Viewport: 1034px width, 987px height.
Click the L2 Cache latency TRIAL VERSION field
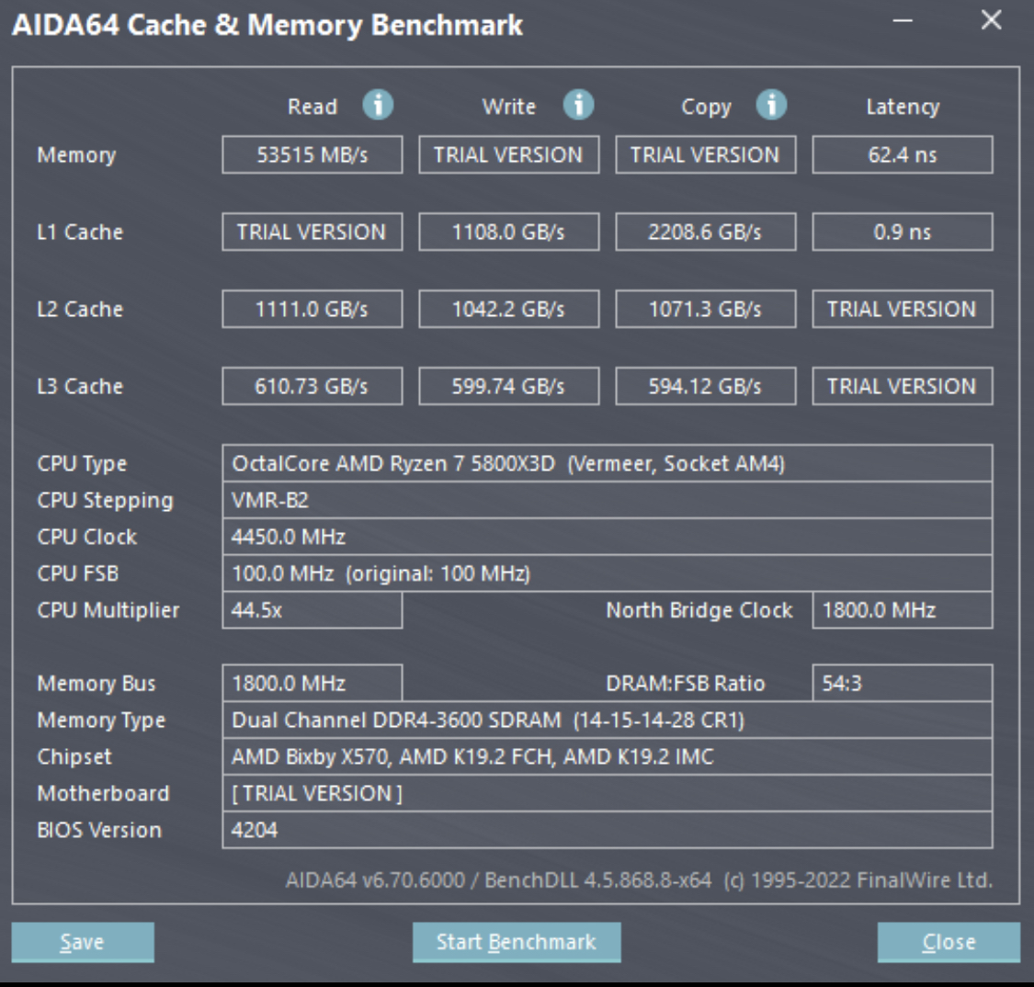pos(903,309)
